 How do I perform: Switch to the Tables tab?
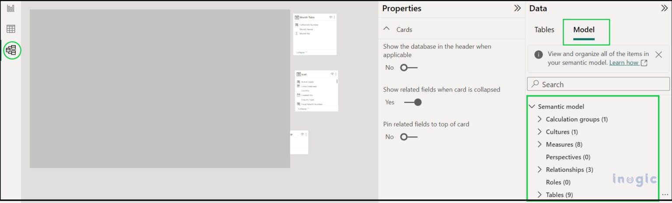544,30
